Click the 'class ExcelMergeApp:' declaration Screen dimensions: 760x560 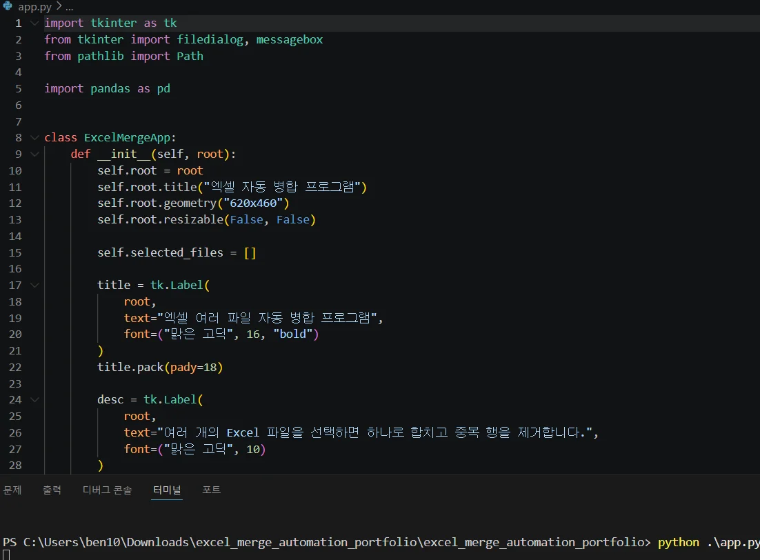coord(110,138)
